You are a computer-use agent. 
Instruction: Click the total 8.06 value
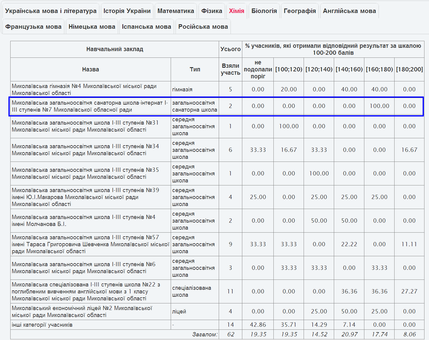coord(409,335)
